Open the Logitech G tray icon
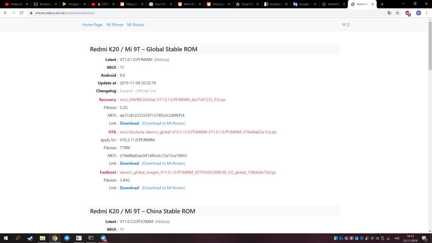Viewport: 432px width, 243px height. [341, 238]
